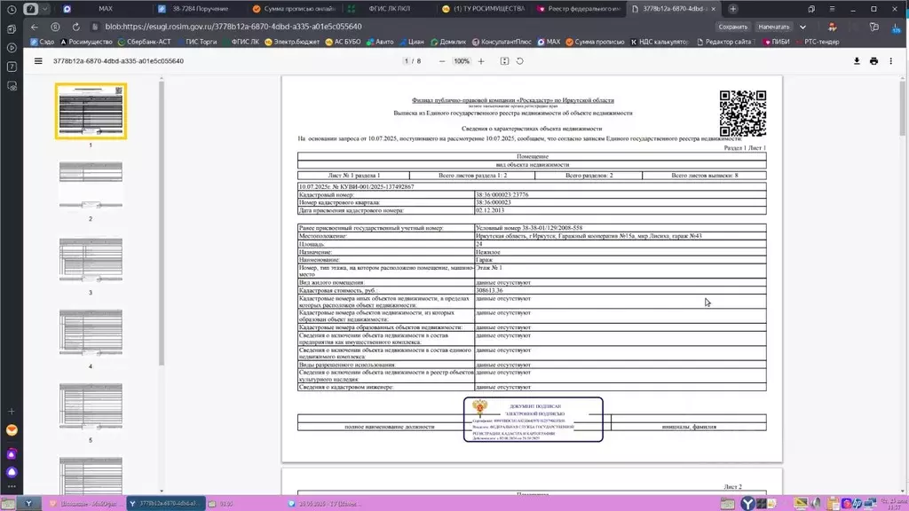Screen dimensions: 909x511
Task: Click the fit to page icon
Action: (x=504, y=61)
